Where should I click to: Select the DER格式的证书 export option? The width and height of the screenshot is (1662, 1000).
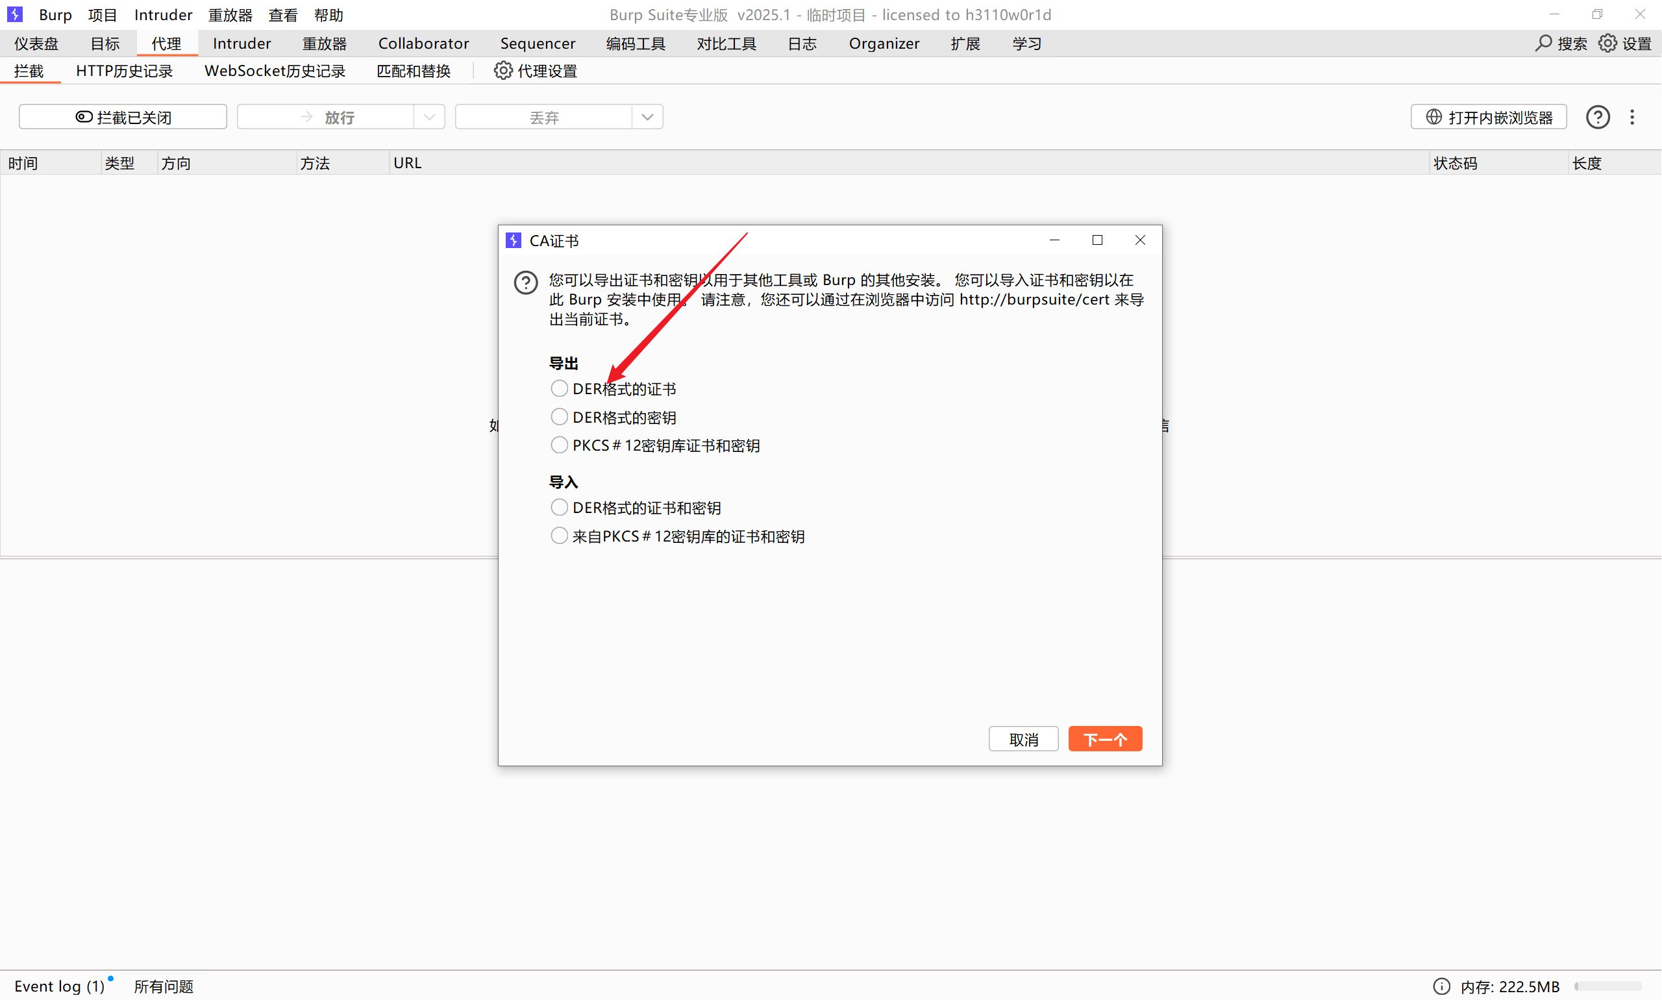point(559,388)
